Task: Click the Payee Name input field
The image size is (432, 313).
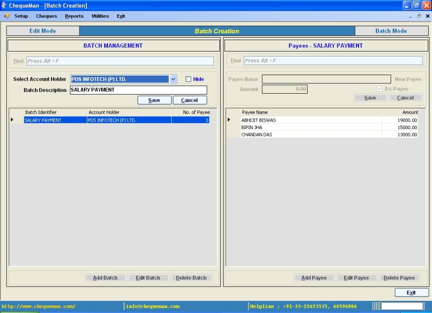Action: pos(326,79)
